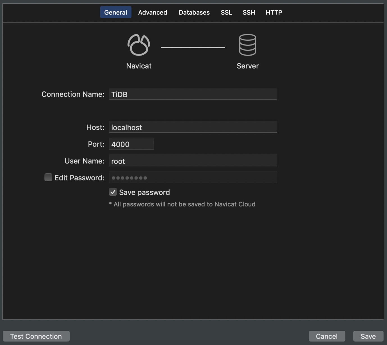Open the Databases tab

194,12
